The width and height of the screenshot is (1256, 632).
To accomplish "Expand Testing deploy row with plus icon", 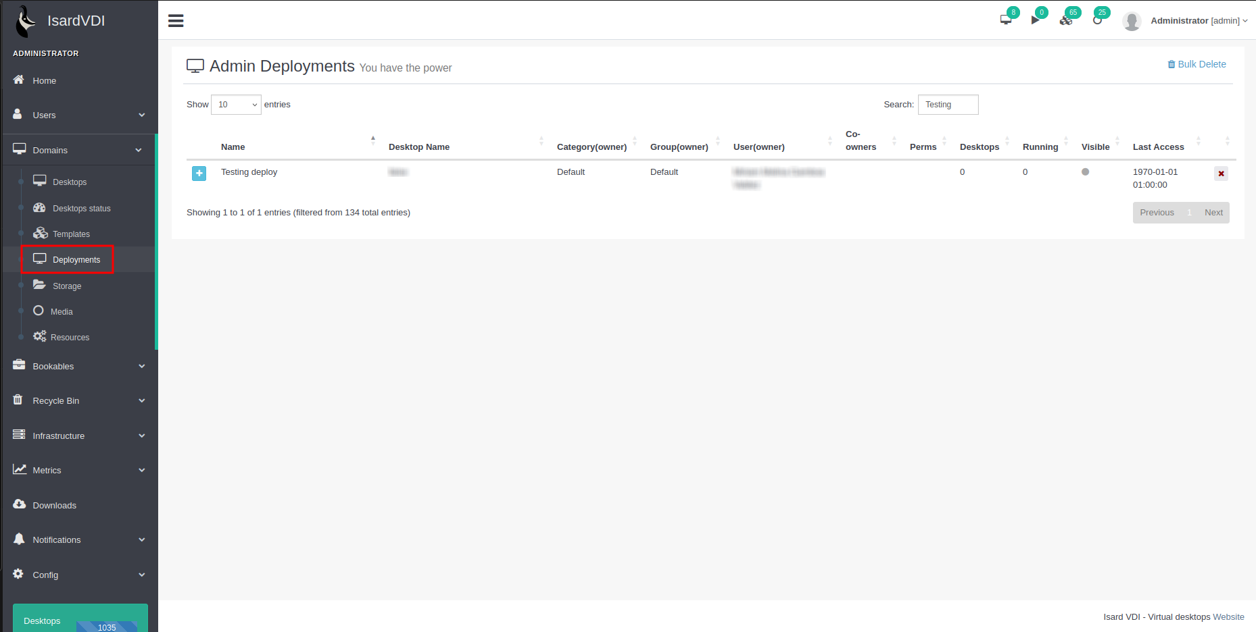I will click(x=199, y=174).
